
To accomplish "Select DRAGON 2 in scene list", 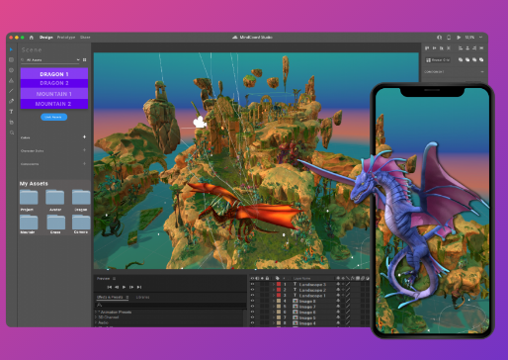I will (54, 83).
